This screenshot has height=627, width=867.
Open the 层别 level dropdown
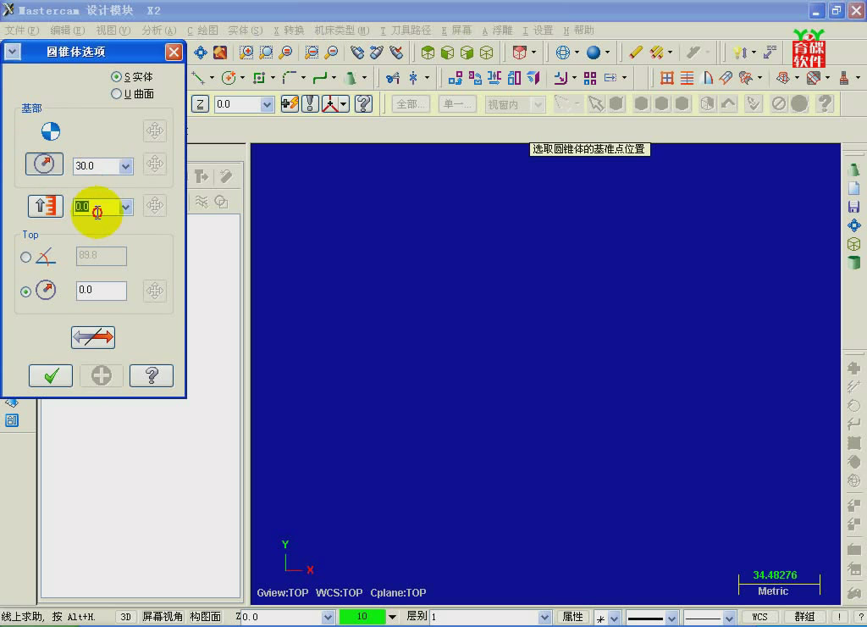coord(544,617)
